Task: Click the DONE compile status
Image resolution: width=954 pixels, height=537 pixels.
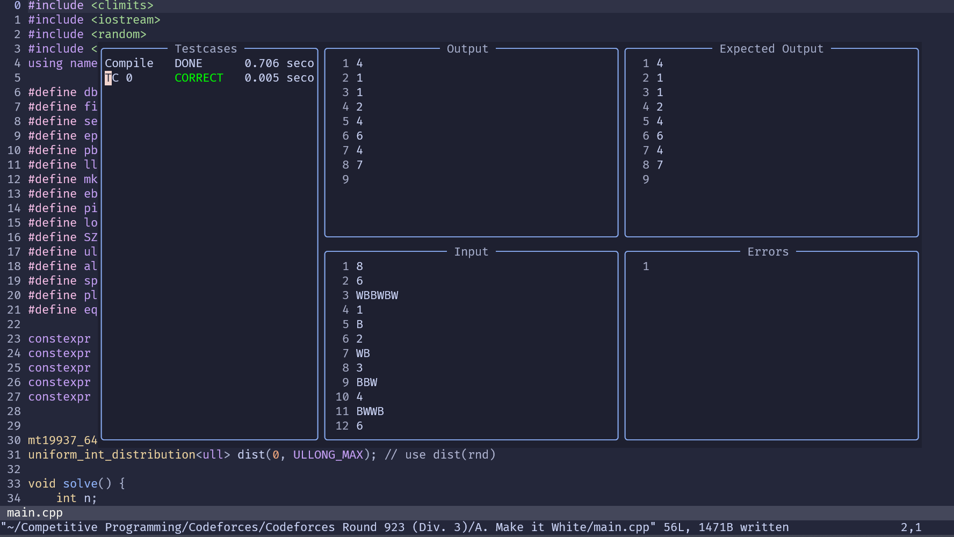Action: coord(189,63)
